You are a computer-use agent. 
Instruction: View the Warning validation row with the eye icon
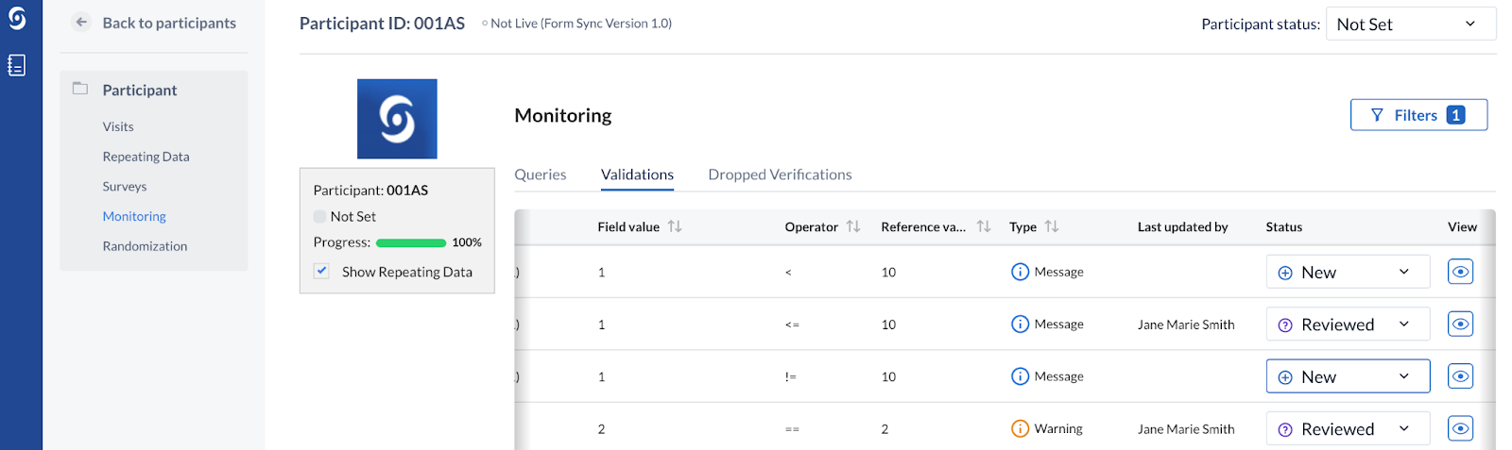[1460, 429]
